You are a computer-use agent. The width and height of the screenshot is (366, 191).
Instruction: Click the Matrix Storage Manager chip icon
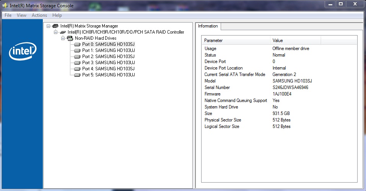click(55, 26)
